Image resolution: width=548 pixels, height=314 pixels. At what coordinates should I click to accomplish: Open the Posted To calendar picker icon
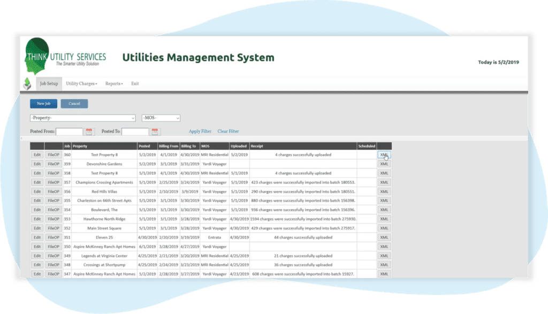155,132
